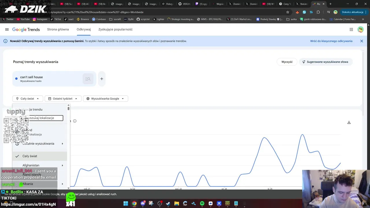Open the socialfi bookmarks folder
Image resolution: width=370 pixels, height=208 pixels.
tap(115, 19)
